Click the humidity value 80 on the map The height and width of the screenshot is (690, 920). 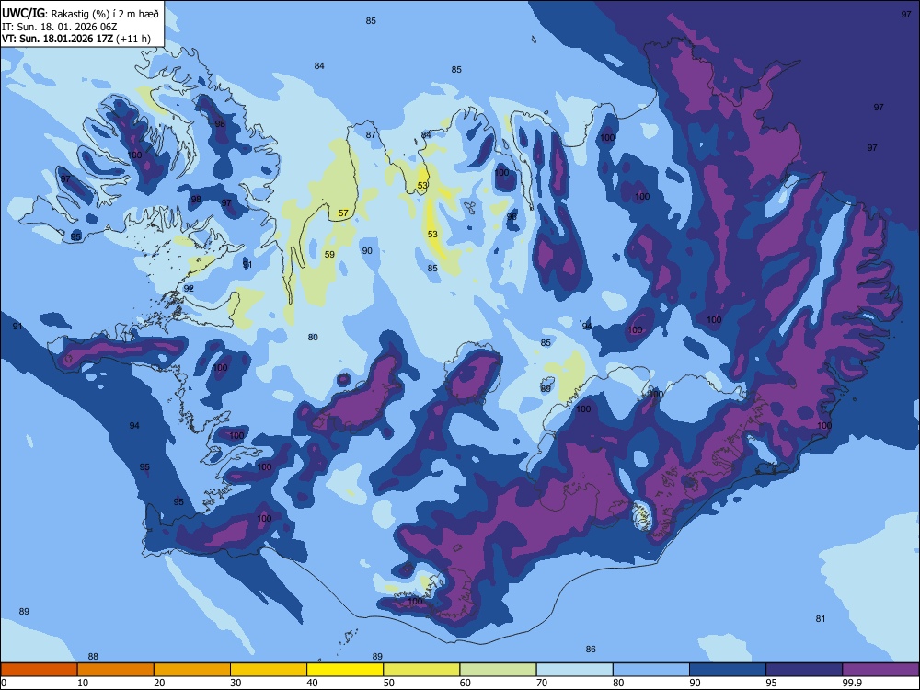pyautogui.click(x=313, y=338)
